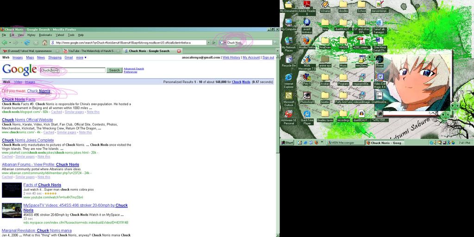Click the 'Facts of Chuck Norris' video thumbnail
The width and height of the screenshot is (474, 237).
[12, 190]
